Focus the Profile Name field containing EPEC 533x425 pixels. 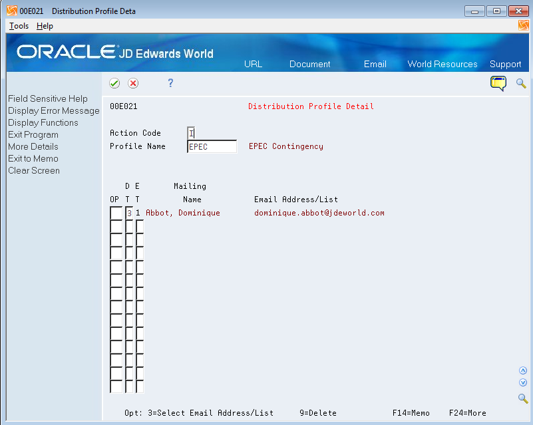click(x=212, y=146)
